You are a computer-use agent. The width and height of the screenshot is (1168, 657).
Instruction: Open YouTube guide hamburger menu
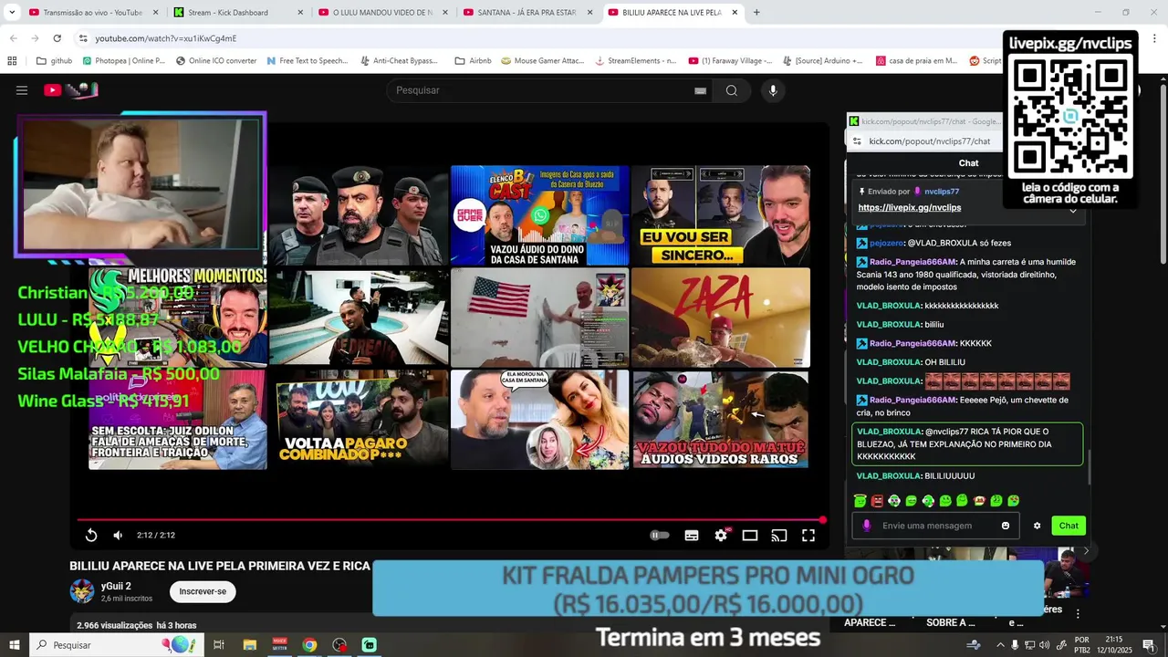click(22, 90)
